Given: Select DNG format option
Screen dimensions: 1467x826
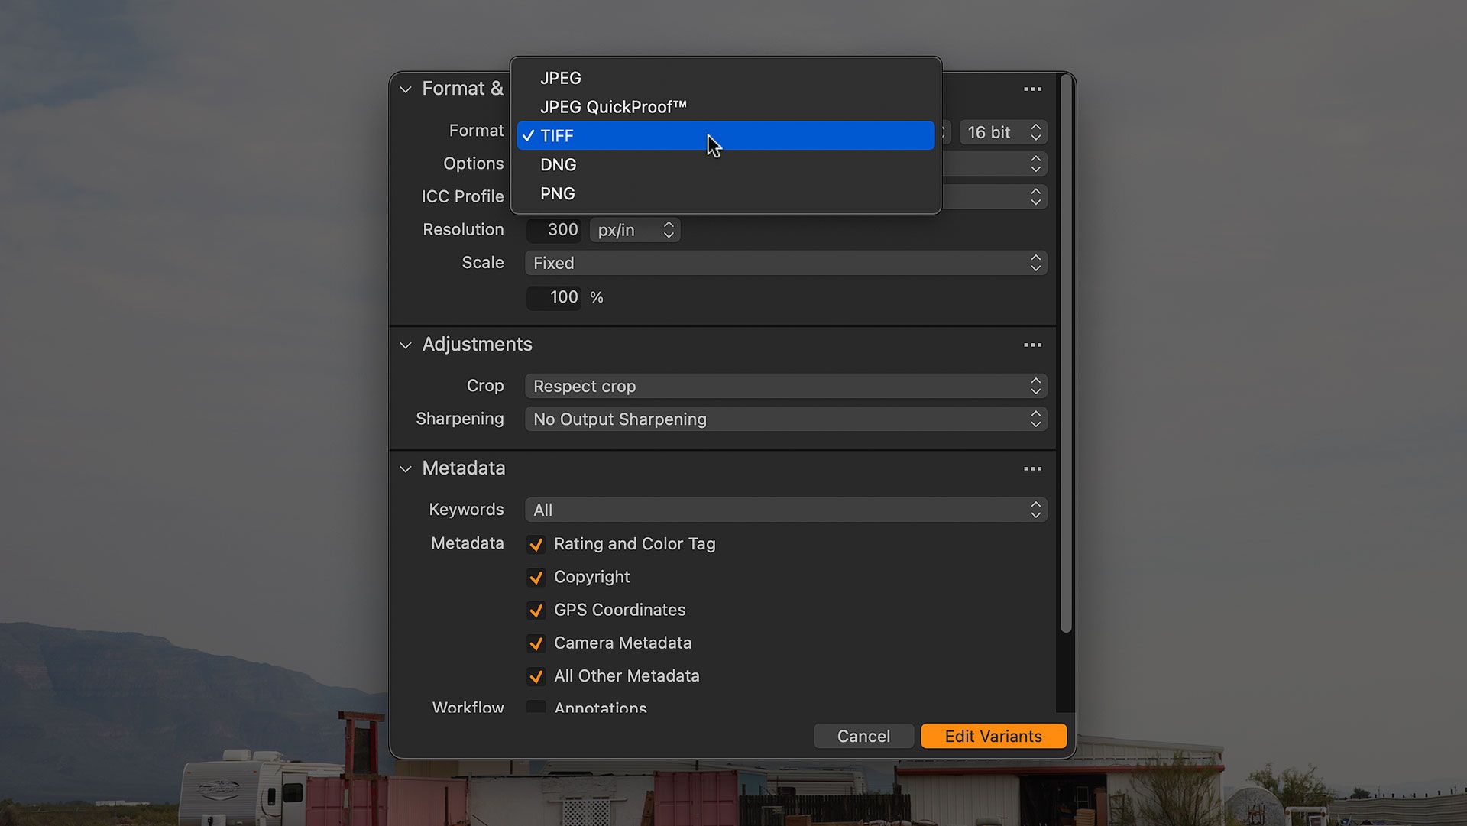Looking at the screenshot, I should (x=559, y=165).
